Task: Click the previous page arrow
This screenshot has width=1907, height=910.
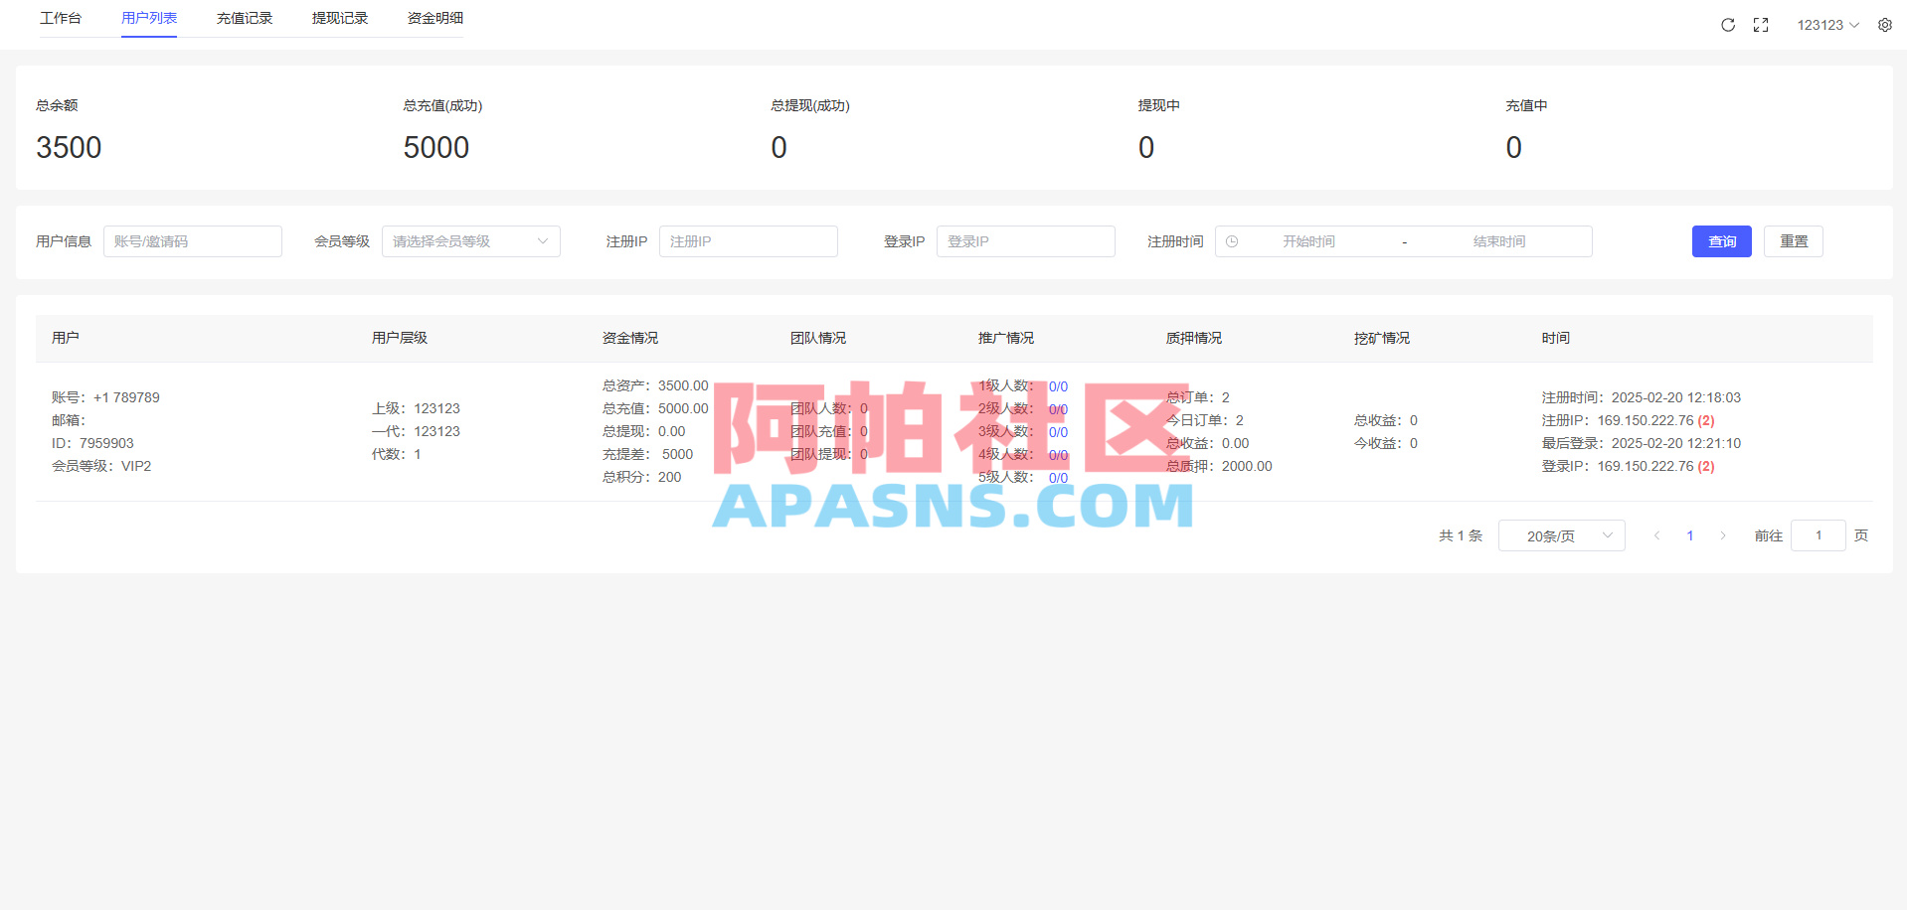Action: pyautogui.click(x=1656, y=534)
